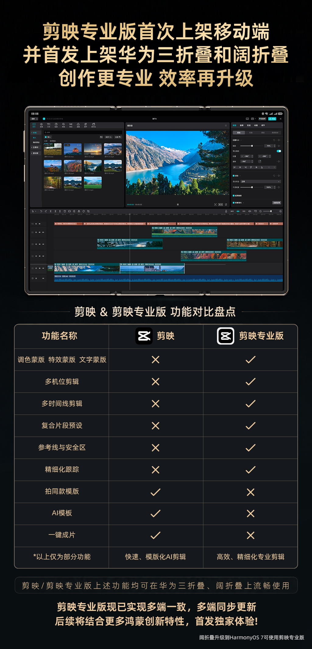The width and height of the screenshot is (312, 649).
Task: Zoom in timeline with the plus icon
Action: tap(280, 211)
